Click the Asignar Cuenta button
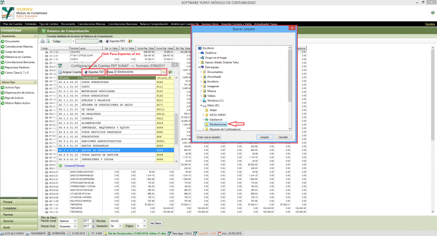Image resolution: width=437 pixels, height=236 pixels. pos(70,72)
